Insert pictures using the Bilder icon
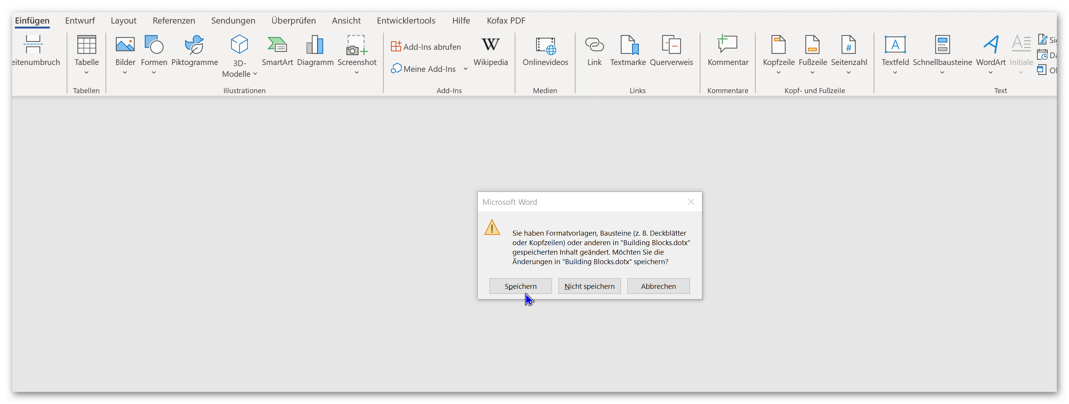This screenshot has height=404, width=1069. click(x=125, y=44)
